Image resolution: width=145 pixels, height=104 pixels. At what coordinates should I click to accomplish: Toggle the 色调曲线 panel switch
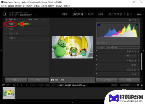pyautogui.click(x=97, y=51)
